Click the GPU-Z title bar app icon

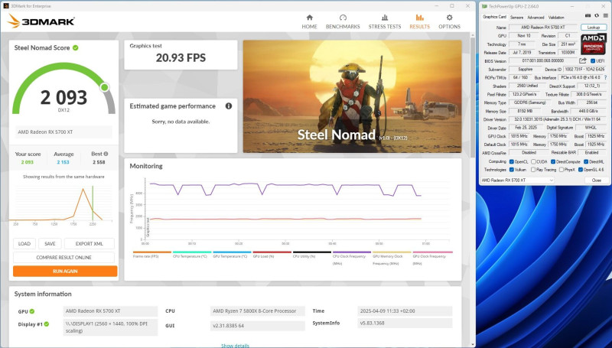484,6
